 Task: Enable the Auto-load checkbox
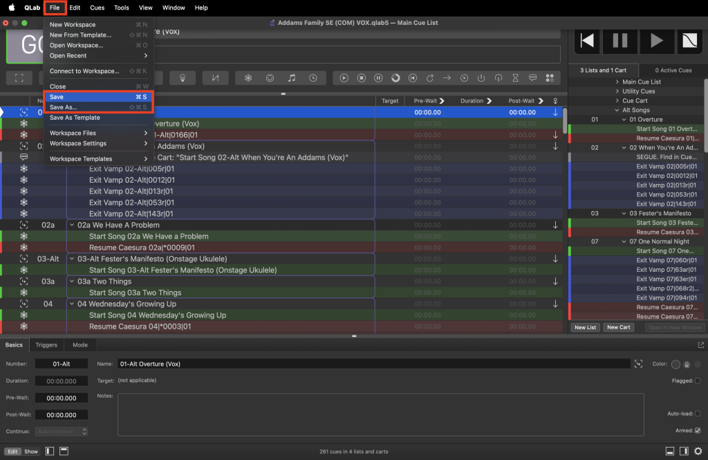[x=698, y=414]
